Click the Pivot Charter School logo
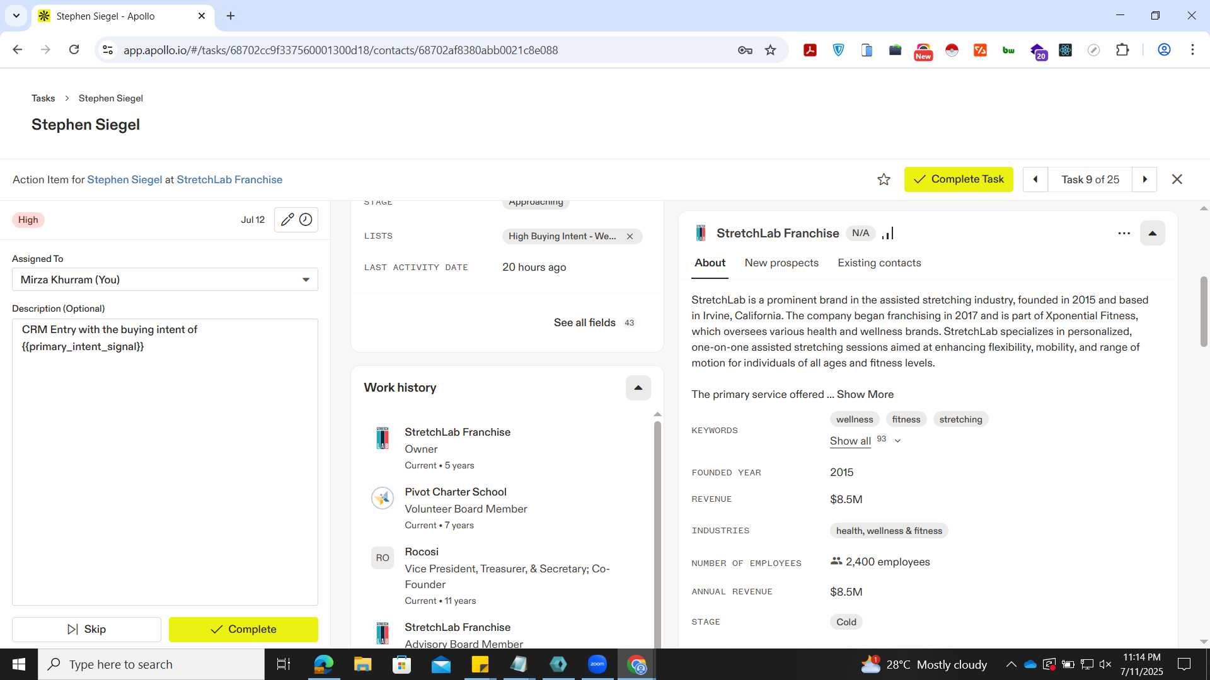 tap(383, 498)
